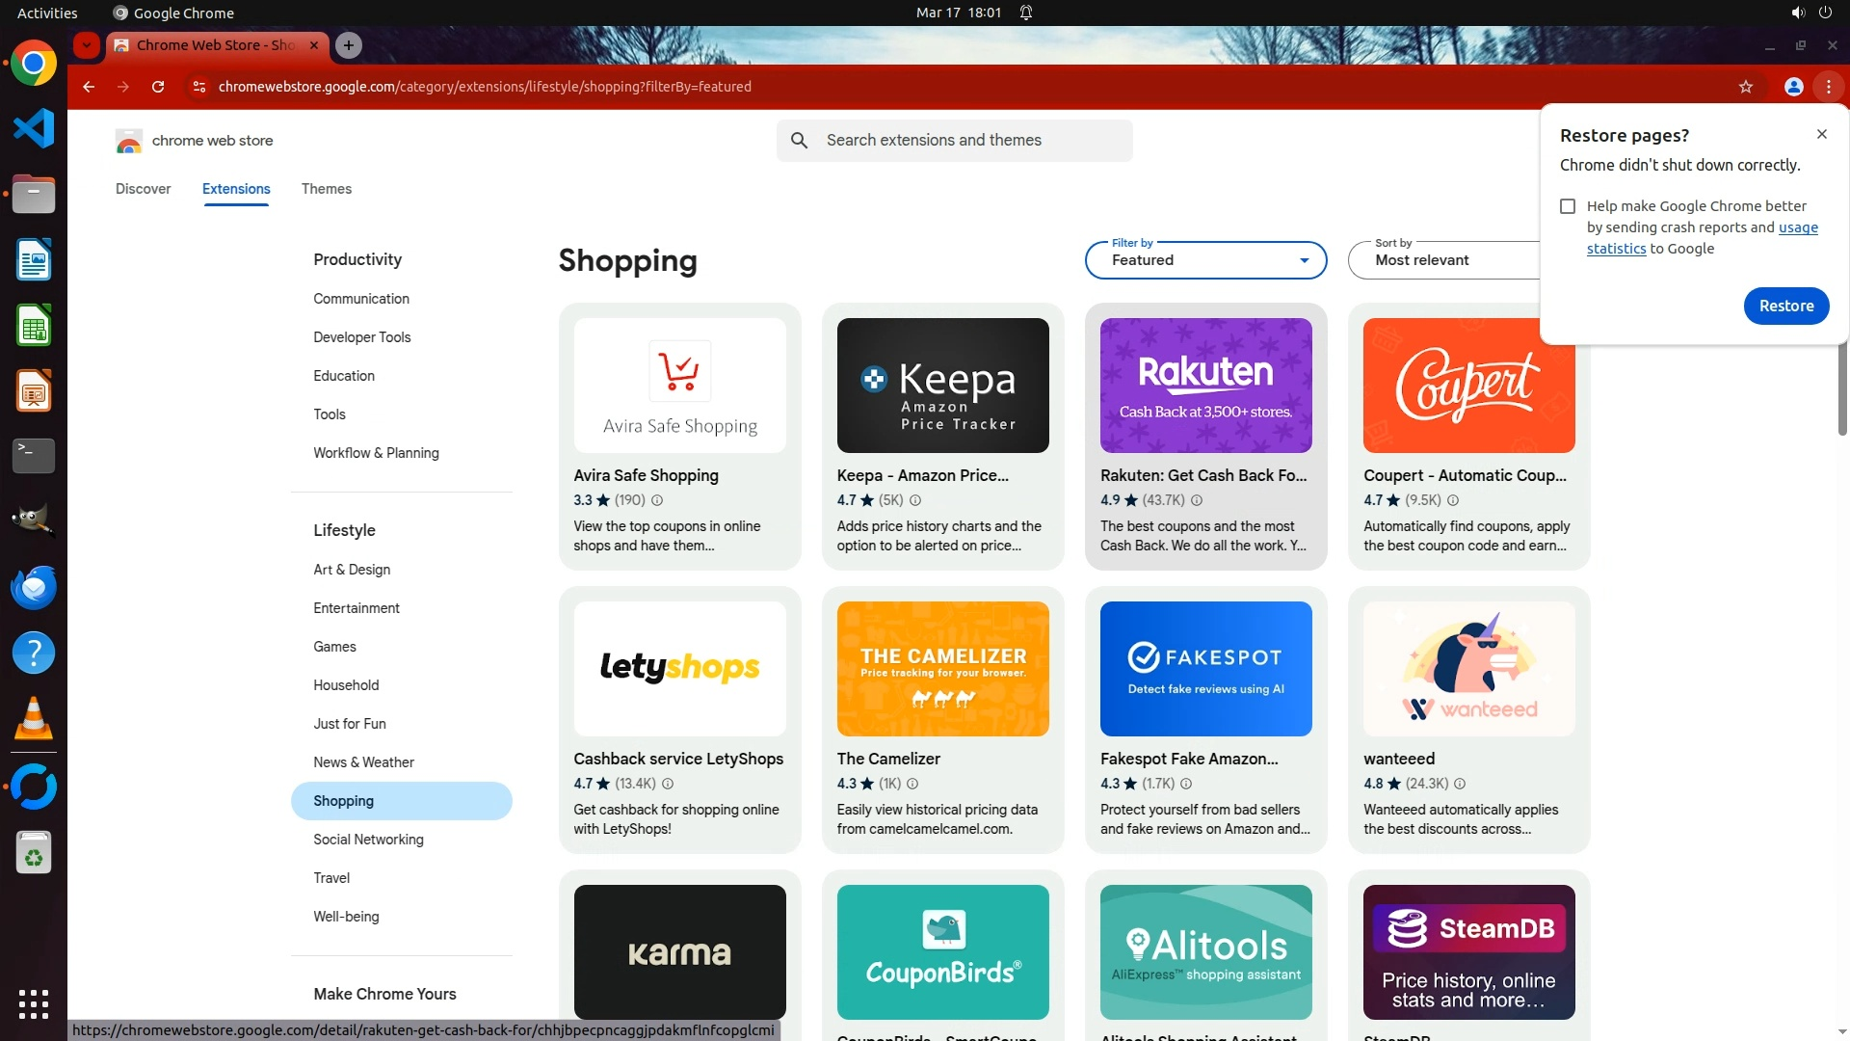Switch to the Themes tab
This screenshot has width=1850, height=1041.
[x=326, y=189]
